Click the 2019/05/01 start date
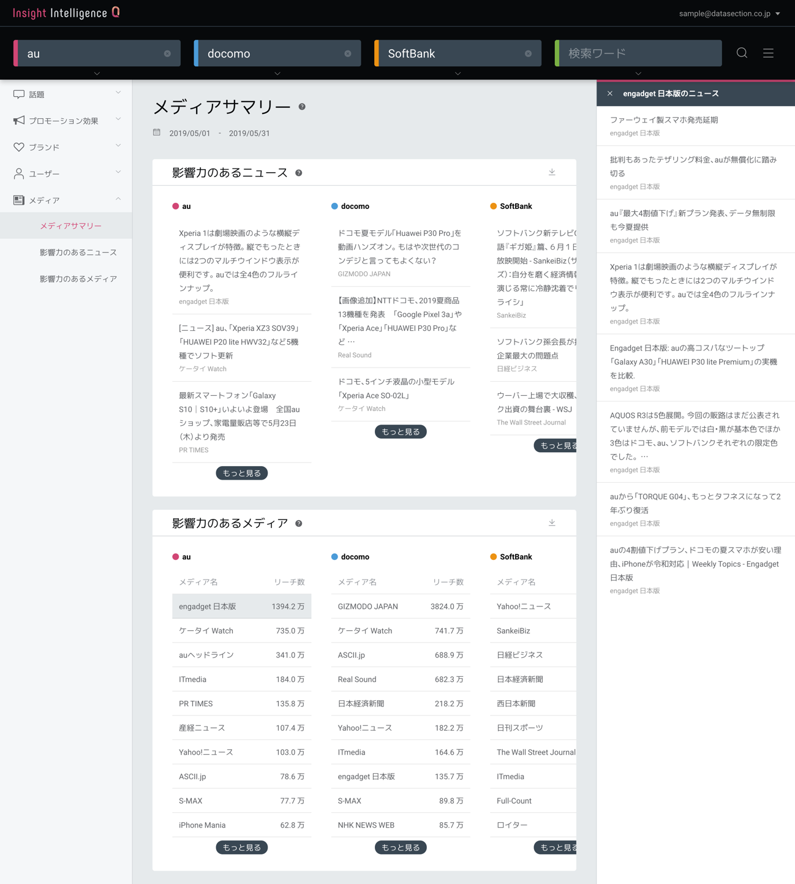 click(190, 134)
